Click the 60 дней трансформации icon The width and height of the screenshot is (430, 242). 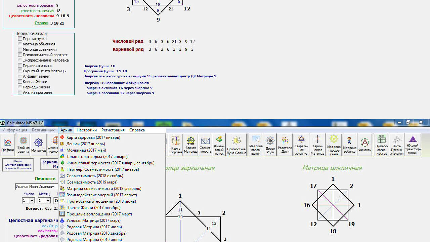coord(413,145)
